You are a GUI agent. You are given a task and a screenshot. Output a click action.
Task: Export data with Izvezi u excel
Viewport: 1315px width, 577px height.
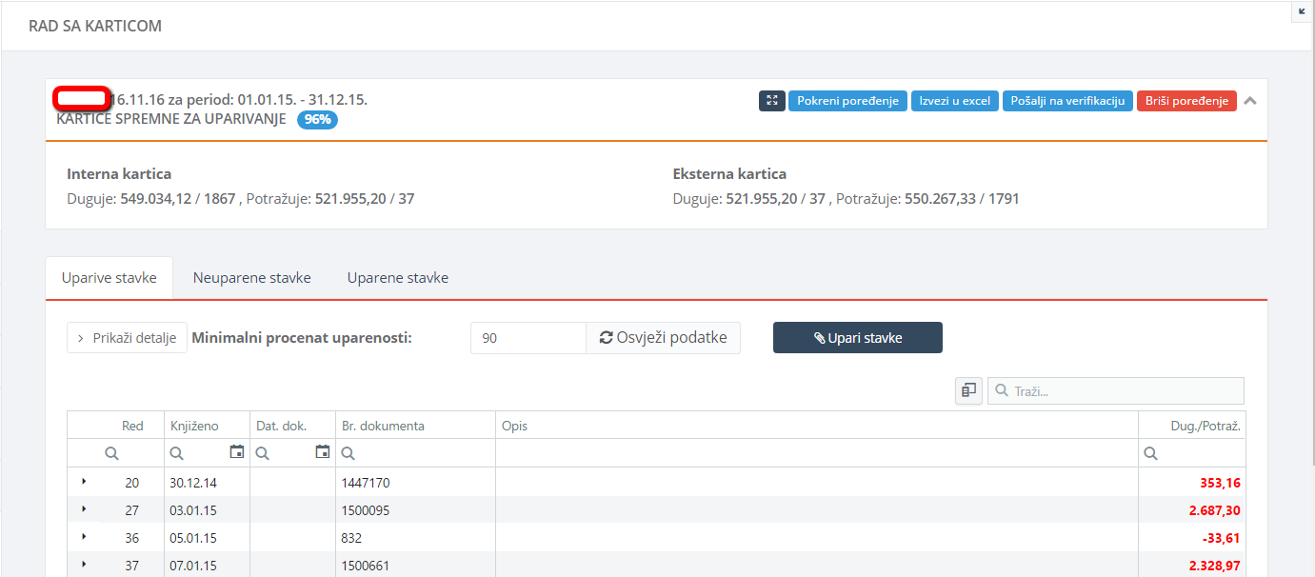pos(954,101)
